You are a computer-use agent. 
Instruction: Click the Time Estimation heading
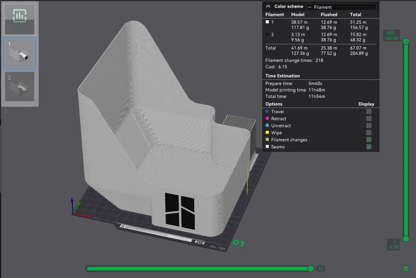click(283, 76)
